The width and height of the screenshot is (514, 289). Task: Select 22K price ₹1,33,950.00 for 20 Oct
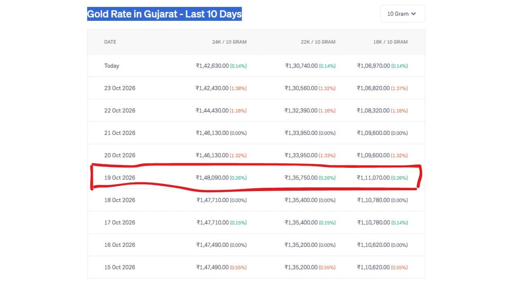click(301, 156)
